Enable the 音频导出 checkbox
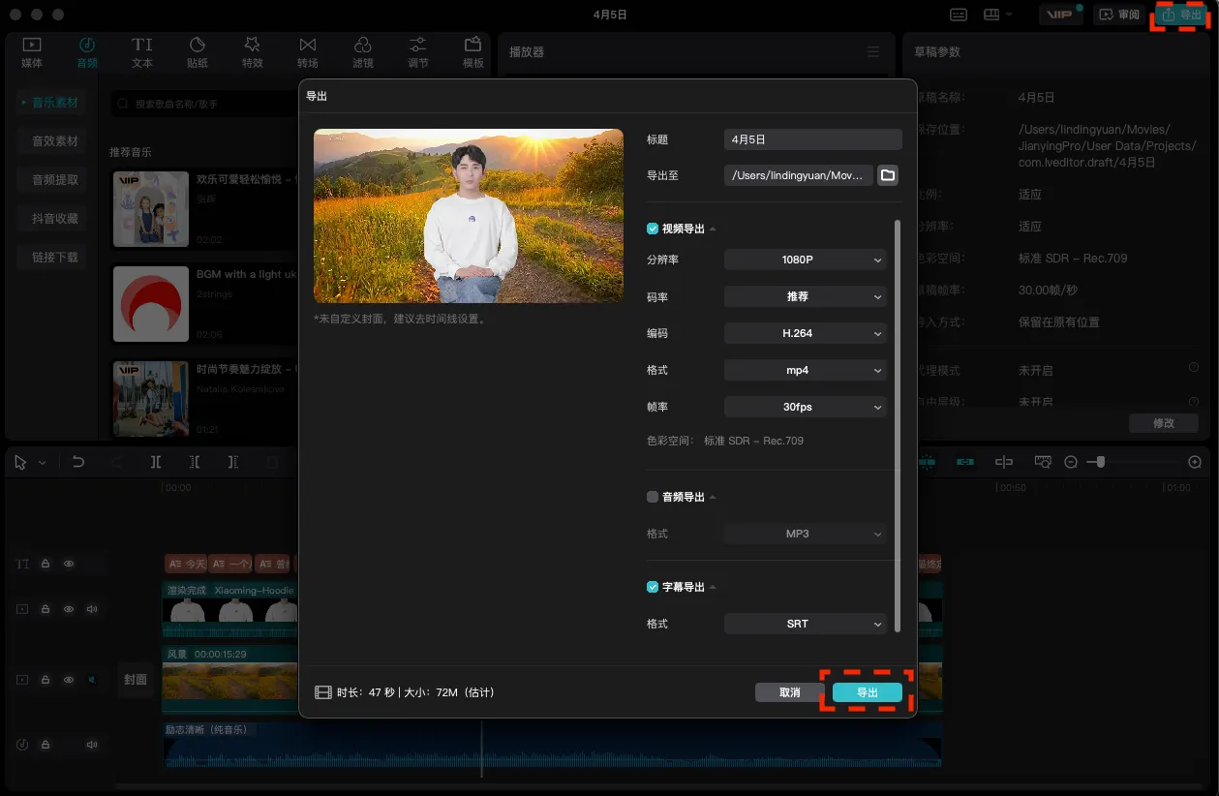 point(653,497)
